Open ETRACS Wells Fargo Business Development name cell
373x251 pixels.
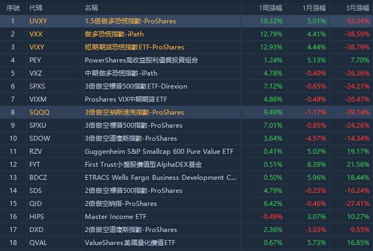[x=160, y=178]
